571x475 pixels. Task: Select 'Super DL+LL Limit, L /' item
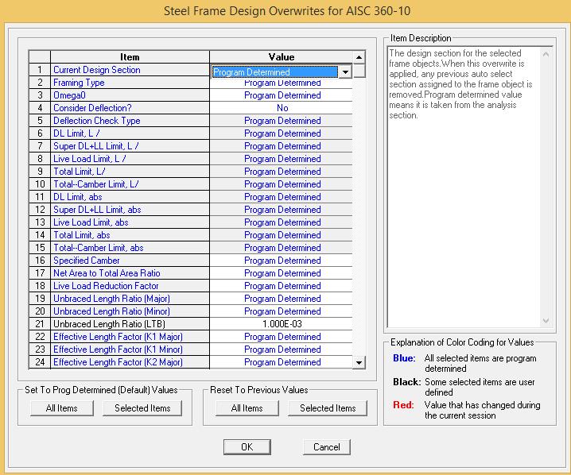click(130, 146)
